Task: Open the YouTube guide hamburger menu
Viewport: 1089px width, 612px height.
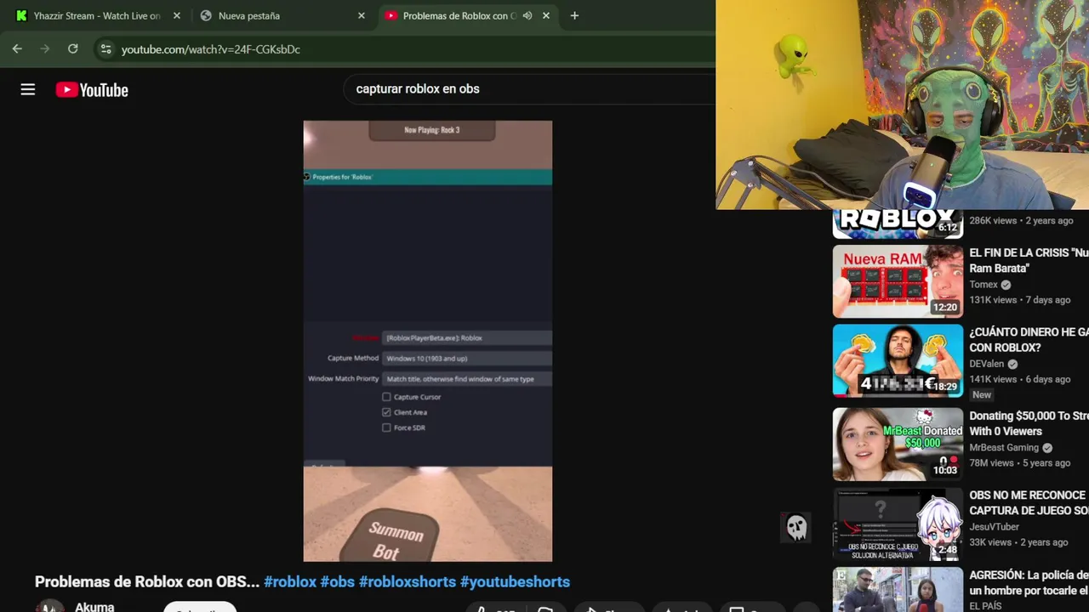Action: tap(28, 89)
